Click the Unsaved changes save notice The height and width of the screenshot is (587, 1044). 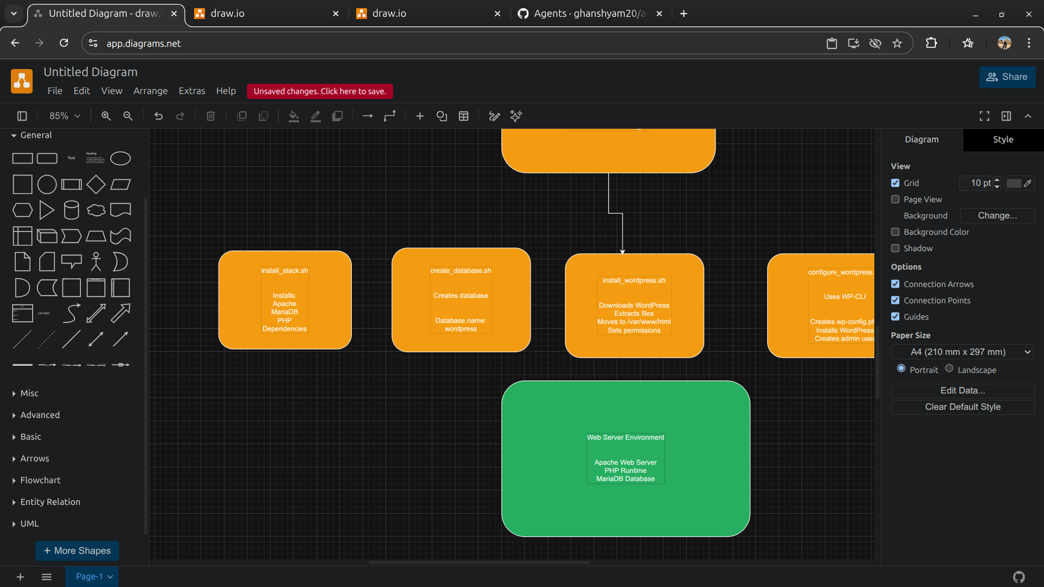point(320,91)
